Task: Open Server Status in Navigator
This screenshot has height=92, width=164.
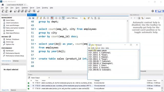Action: (x=10, y=20)
